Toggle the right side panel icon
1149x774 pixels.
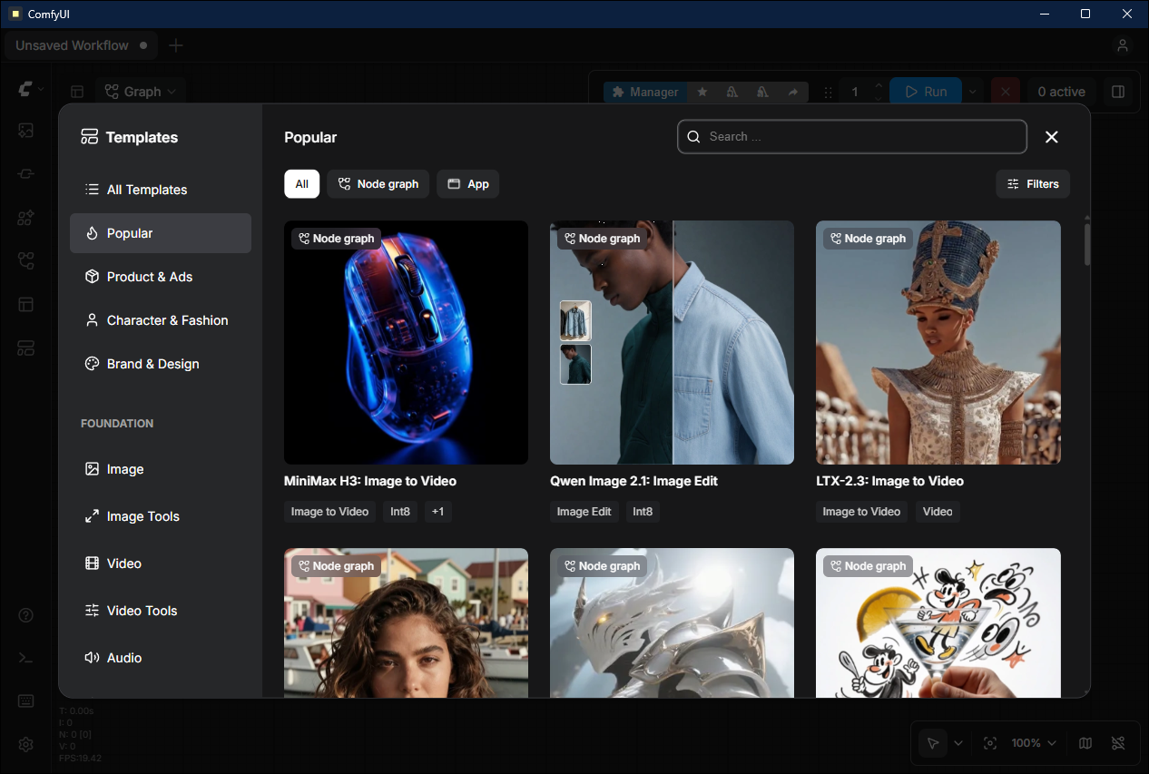point(1118,92)
